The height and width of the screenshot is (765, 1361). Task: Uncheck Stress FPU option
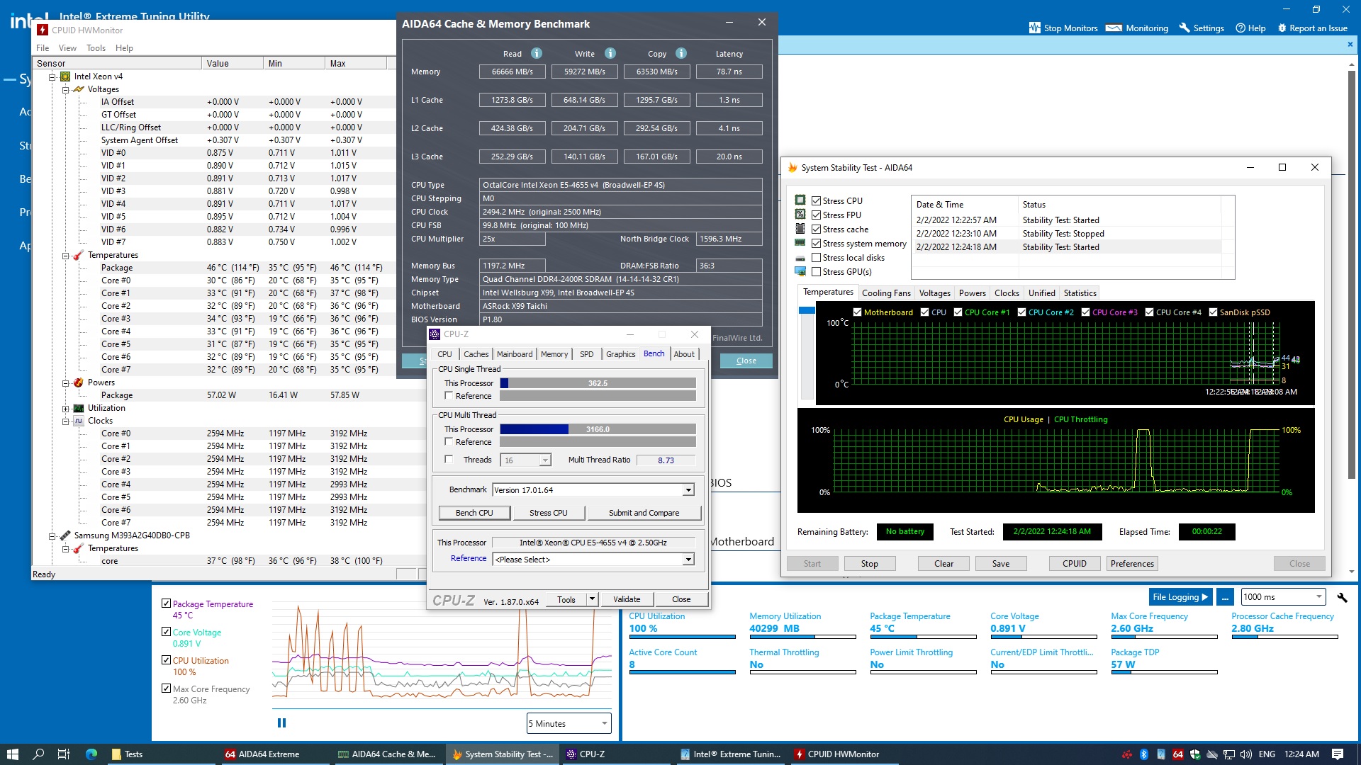coord(816,215)
